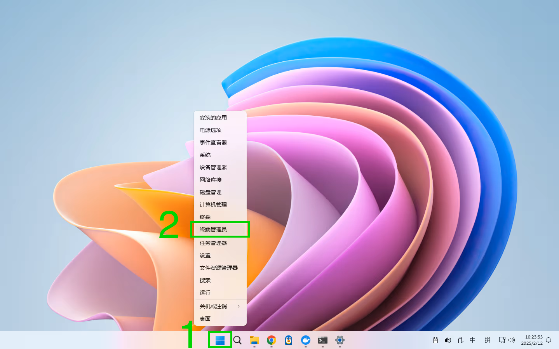This screenshot has height=349, width=559.
Task: Open 终端管理员 from the menu
Action: coord(220,229)
